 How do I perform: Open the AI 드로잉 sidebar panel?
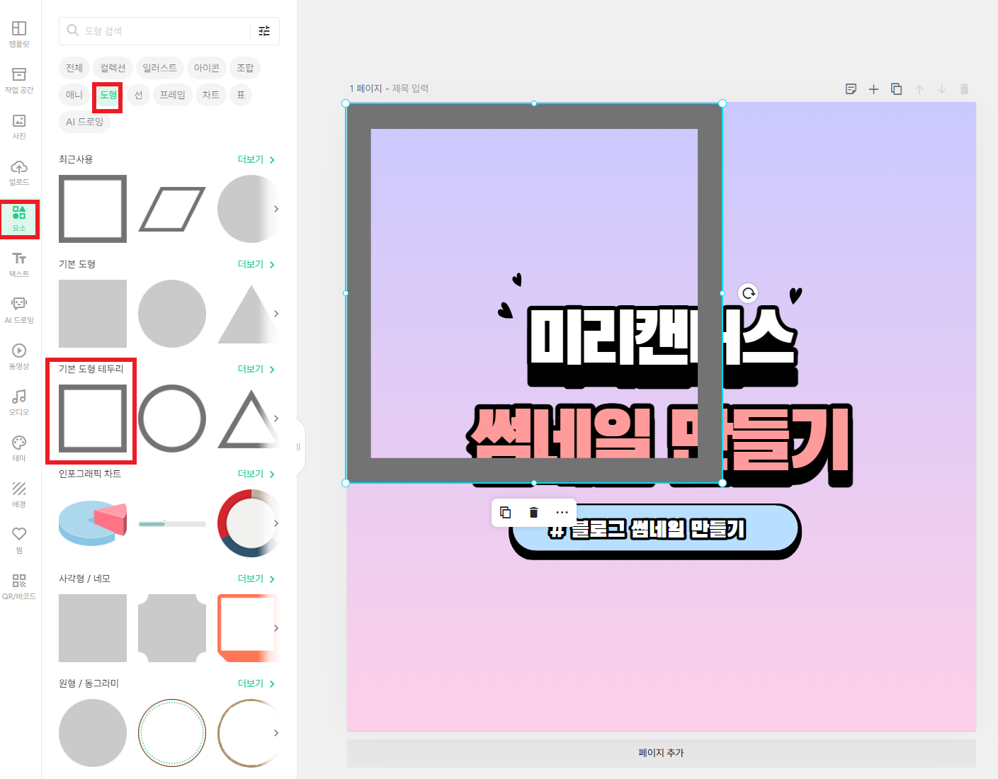coord(19,310)
